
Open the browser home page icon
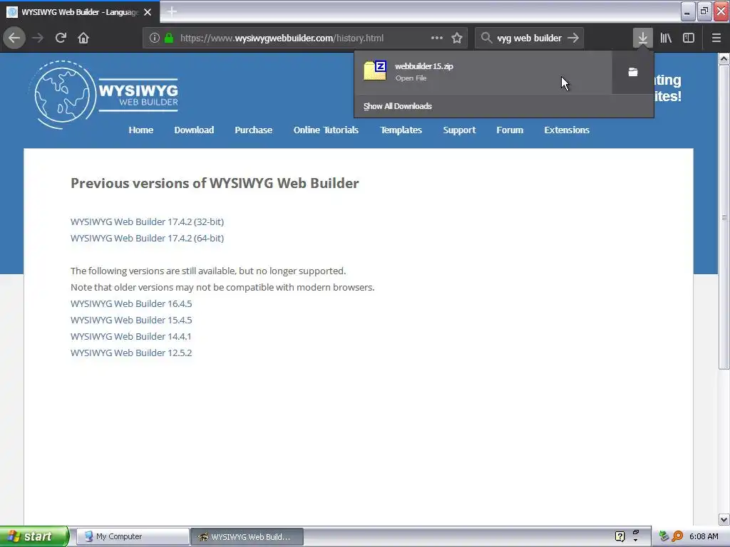[83, 38]
